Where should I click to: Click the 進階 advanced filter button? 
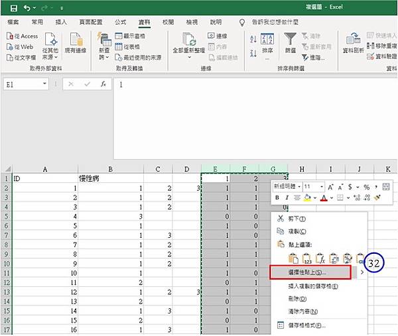click(x=313, y=58)
